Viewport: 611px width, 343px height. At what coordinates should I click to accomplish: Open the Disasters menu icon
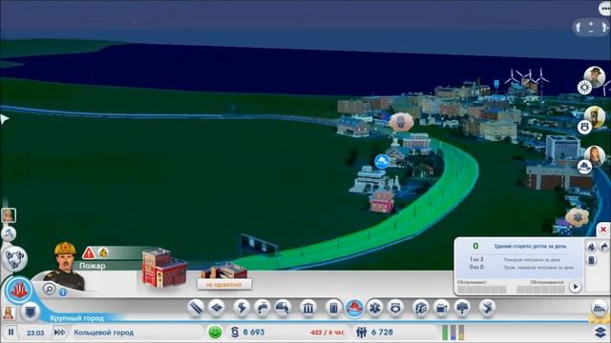click(487, 308)
